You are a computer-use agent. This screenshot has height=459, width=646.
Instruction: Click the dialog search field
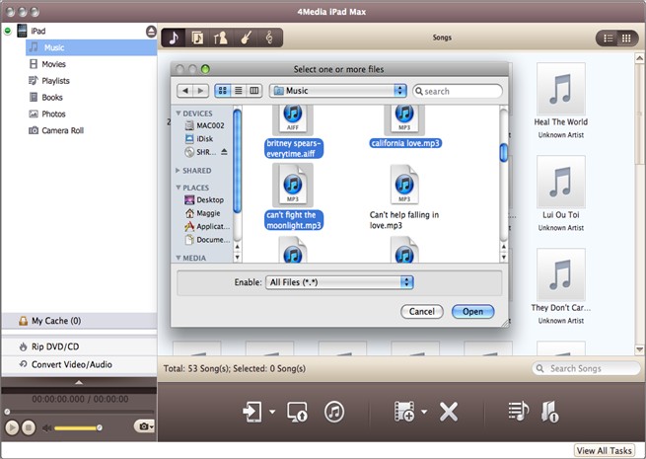[458, 91]
